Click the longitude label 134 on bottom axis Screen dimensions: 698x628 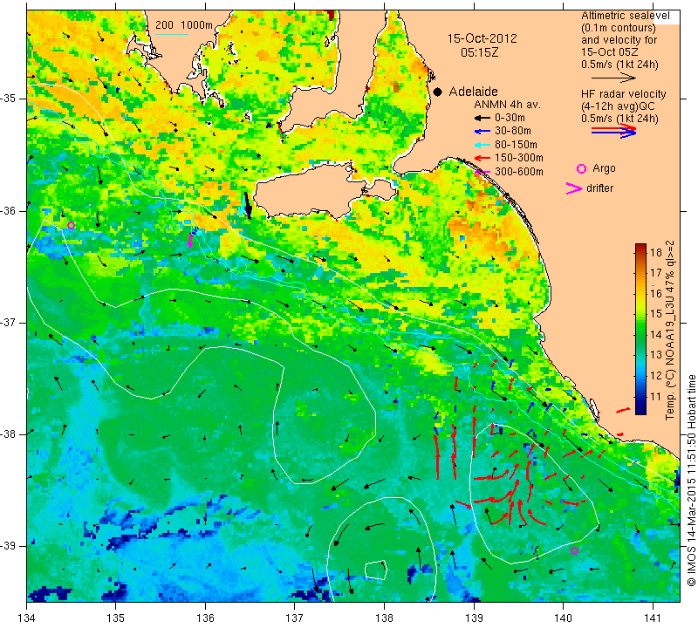(27, 618)
